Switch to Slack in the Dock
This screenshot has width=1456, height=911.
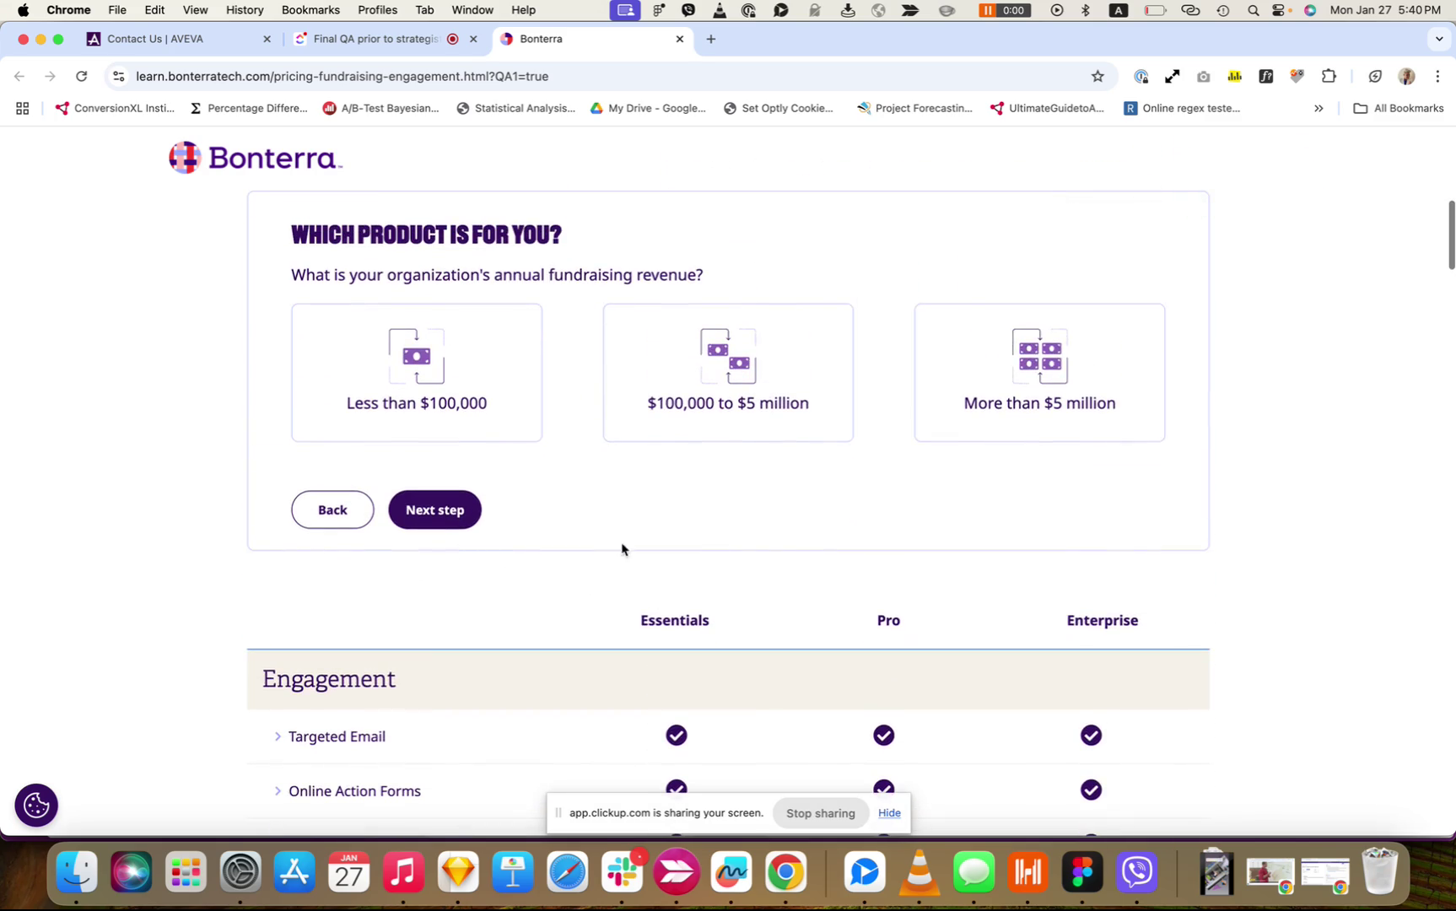pos(622,872)
